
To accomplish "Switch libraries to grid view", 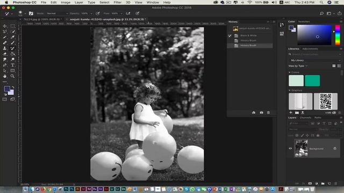I will 334,66.
